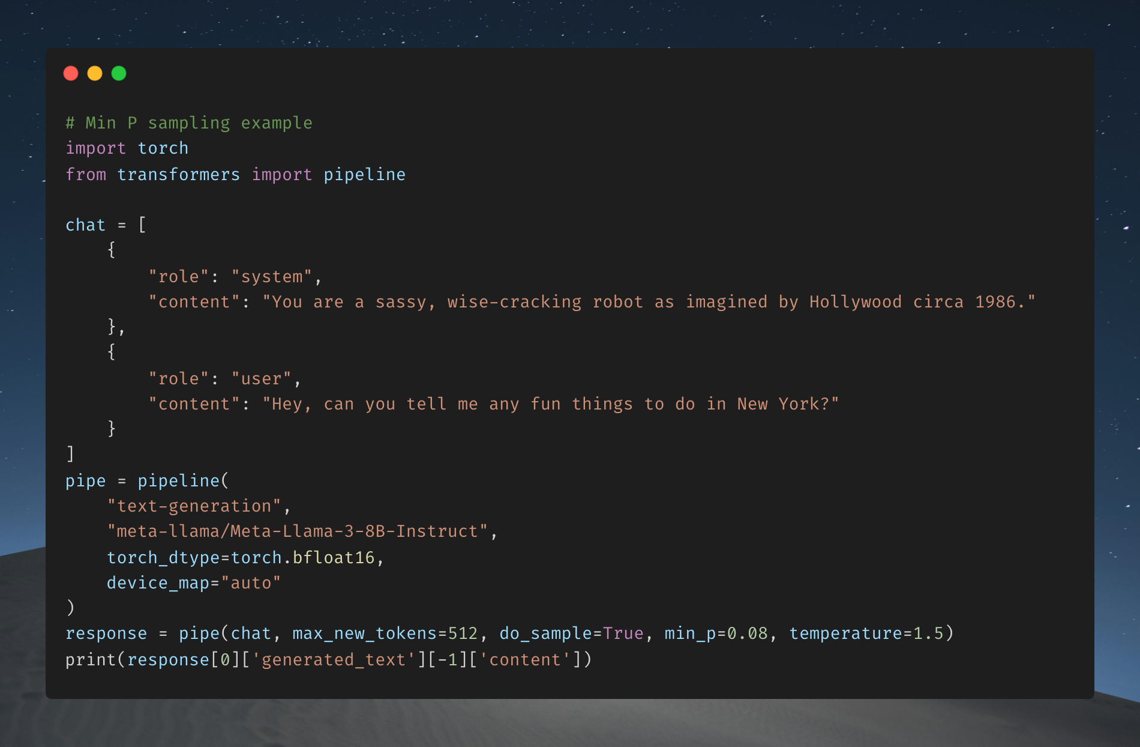Image resolution: width=1140 pixels, height=747 pixels.
Task: Click "torch_dtype" parameter name
Action: [x=163, y=558]
